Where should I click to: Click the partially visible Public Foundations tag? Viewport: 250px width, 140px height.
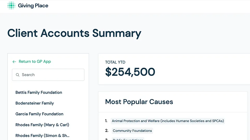coord(128,139)
